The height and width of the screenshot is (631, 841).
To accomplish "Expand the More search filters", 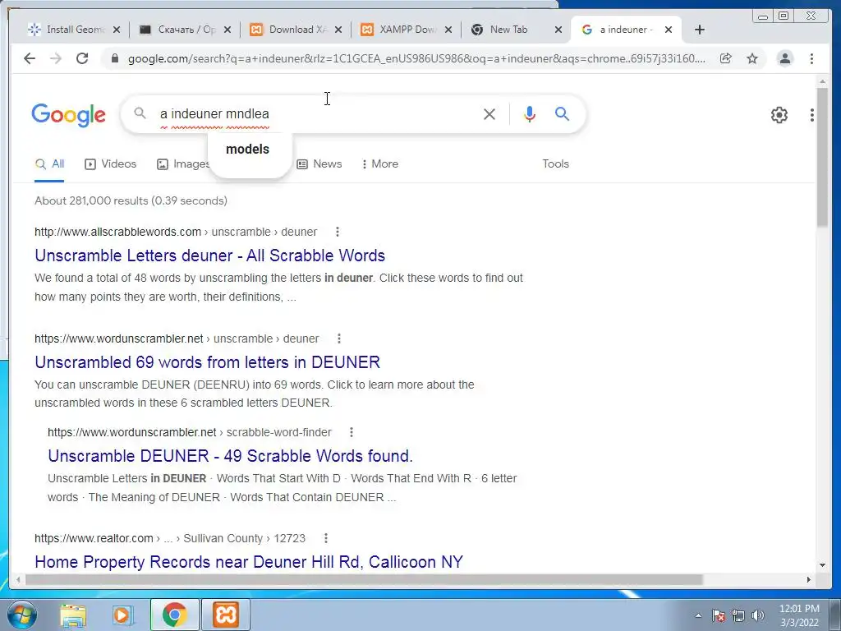I will point(379,164).
